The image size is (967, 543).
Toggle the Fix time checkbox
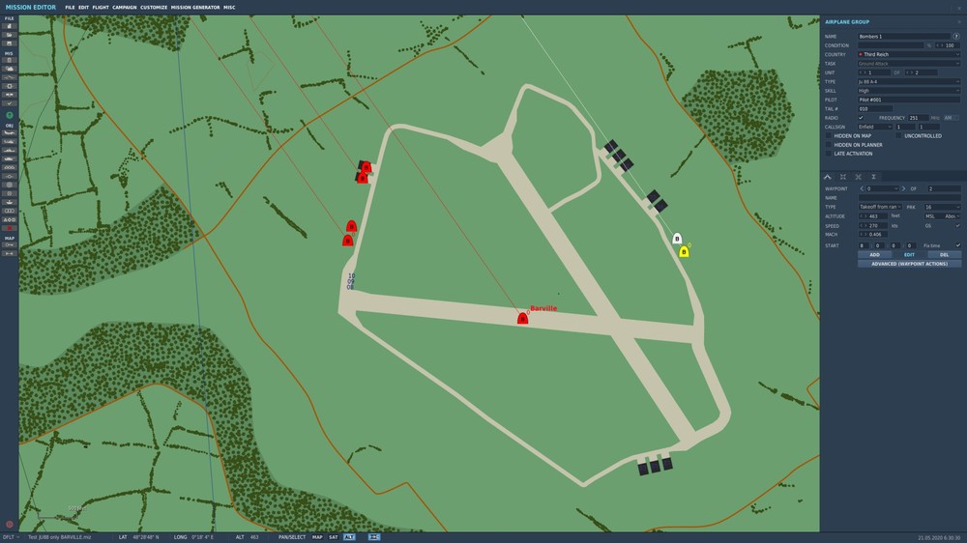click(x=957, y=245)
